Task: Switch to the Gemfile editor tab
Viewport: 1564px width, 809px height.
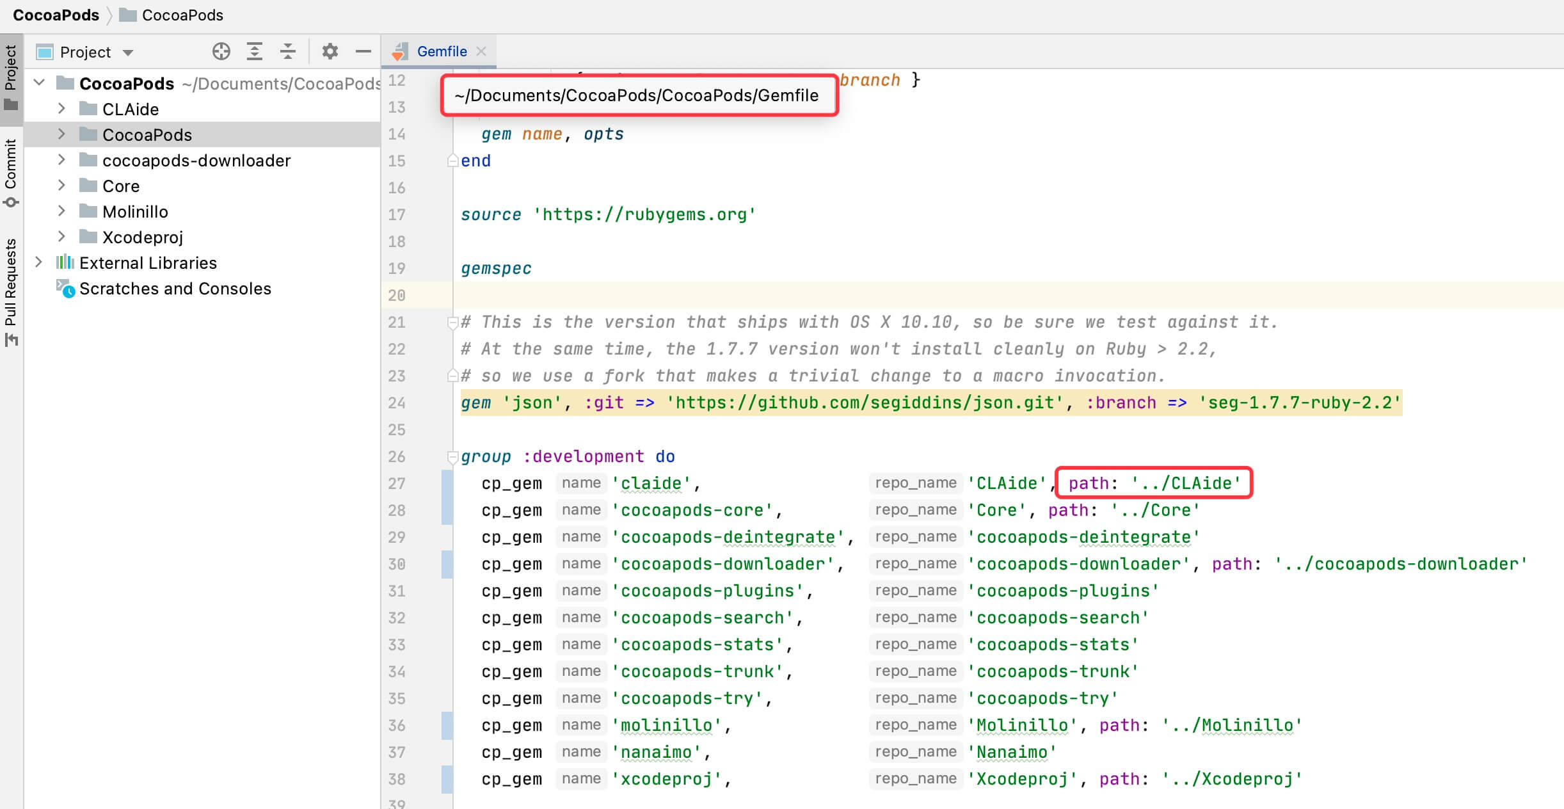Action: 441,51
